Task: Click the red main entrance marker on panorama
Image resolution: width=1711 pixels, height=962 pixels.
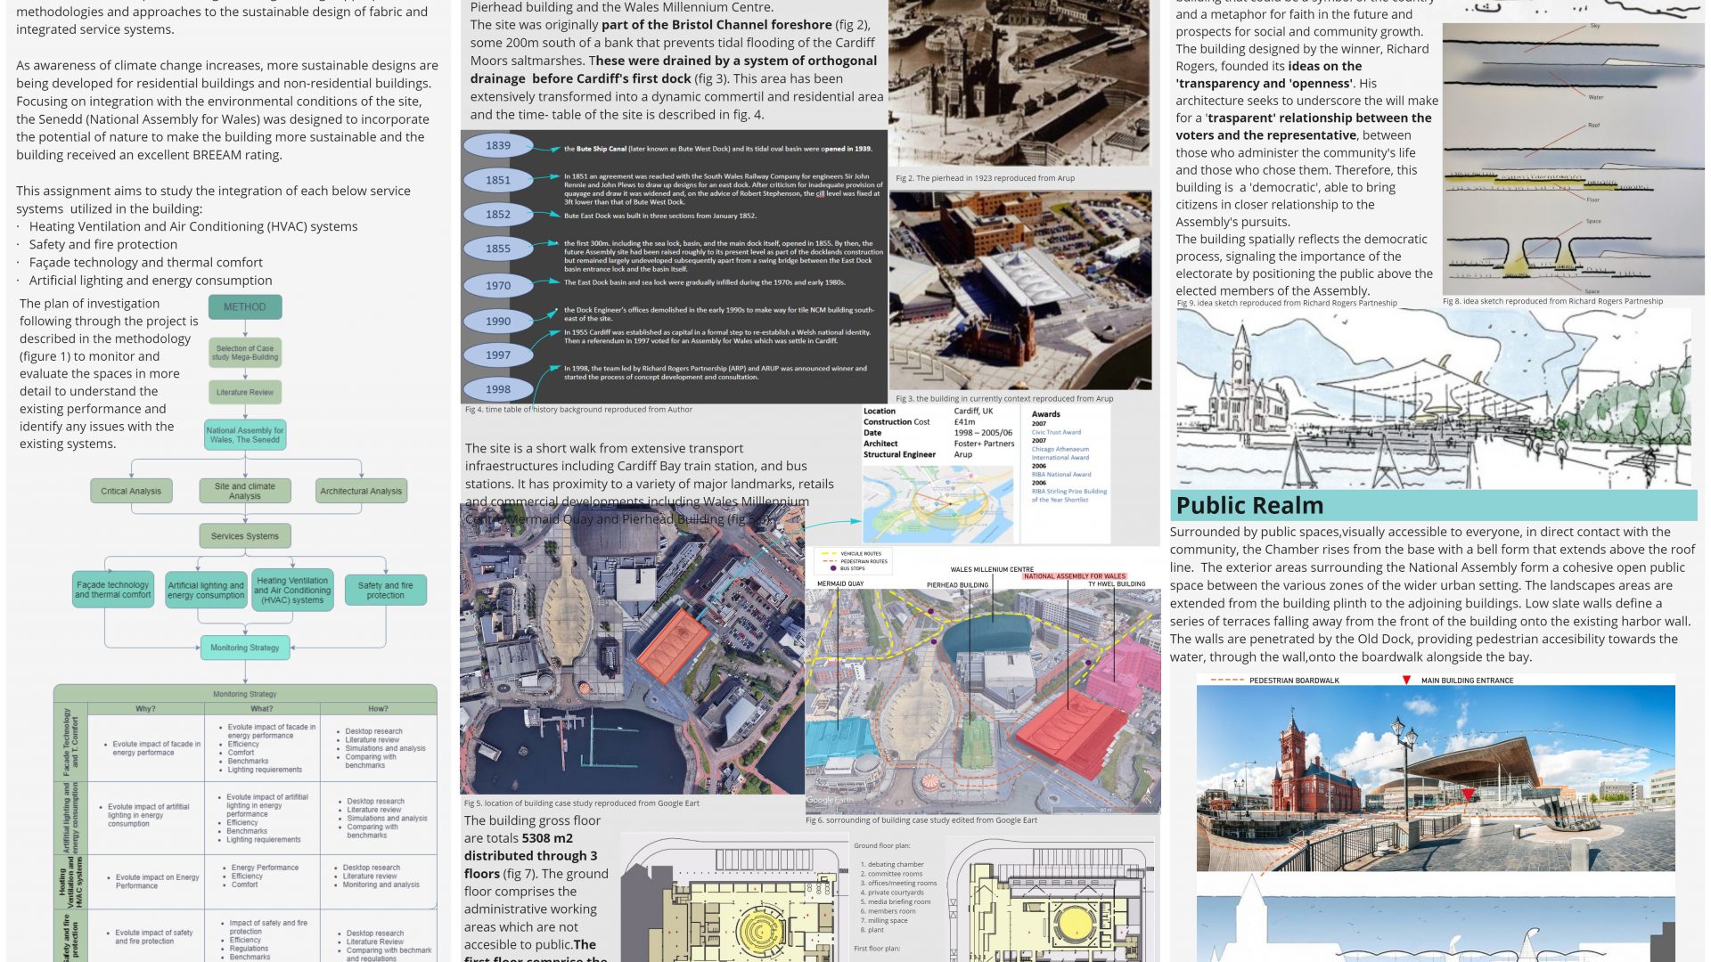Action: point(1468,794)
